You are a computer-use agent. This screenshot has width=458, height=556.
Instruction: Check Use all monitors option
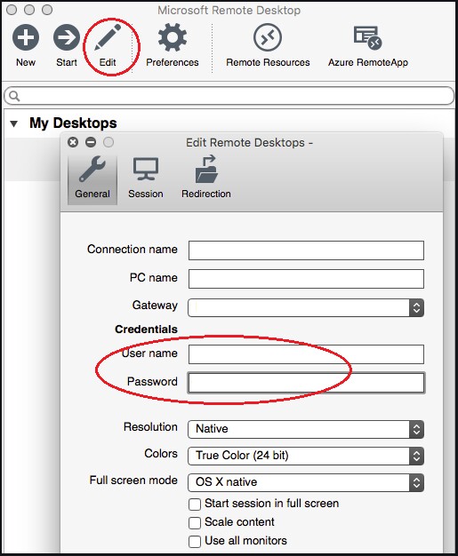click(x=195, y=542)
